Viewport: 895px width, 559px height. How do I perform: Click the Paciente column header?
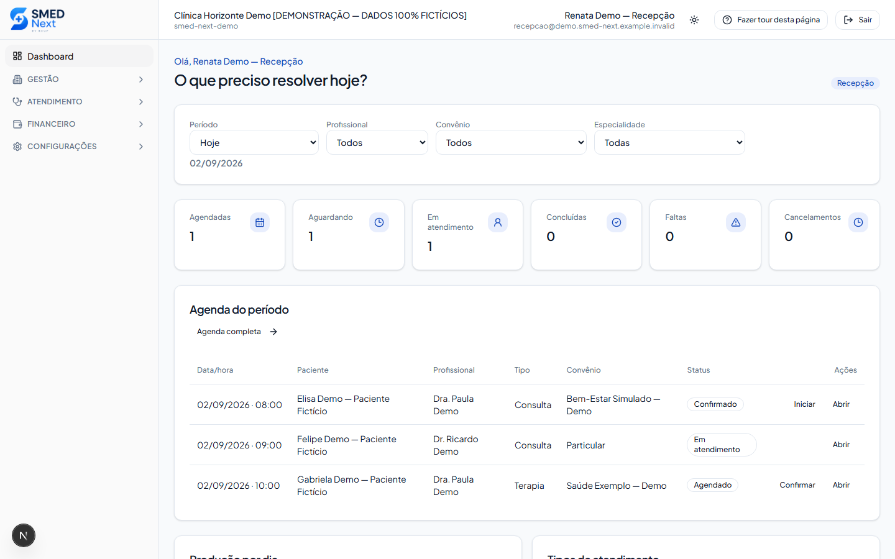pos(313,370)
